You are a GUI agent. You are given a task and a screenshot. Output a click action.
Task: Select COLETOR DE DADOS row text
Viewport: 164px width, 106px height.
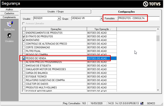37,84
